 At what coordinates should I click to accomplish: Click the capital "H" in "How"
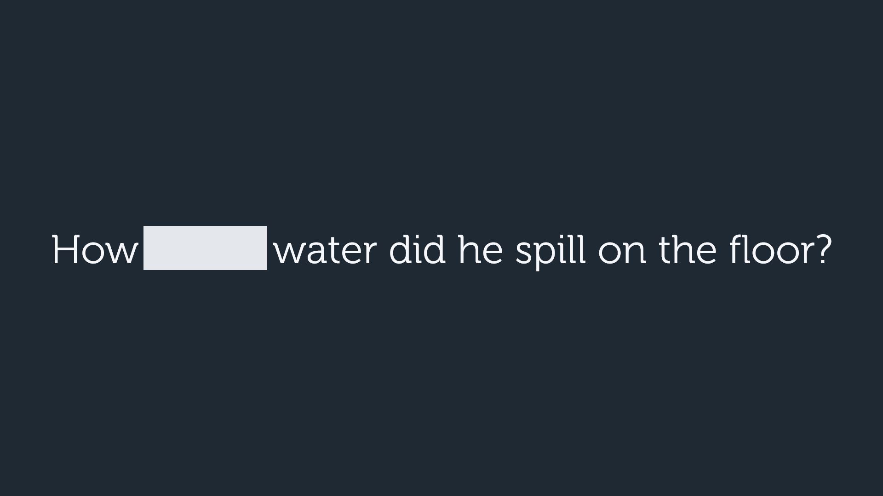[x=63, y=250]
